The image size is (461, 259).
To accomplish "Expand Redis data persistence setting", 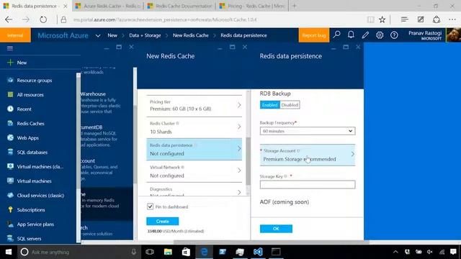I will point(194,149).
